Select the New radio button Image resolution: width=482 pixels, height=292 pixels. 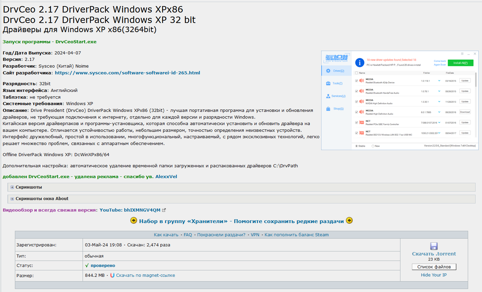click(x=373, y=146)
